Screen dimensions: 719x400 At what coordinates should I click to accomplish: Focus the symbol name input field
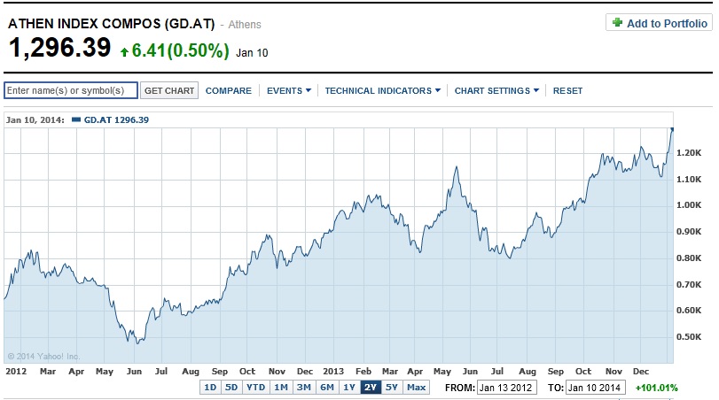[x=71, y=90]
